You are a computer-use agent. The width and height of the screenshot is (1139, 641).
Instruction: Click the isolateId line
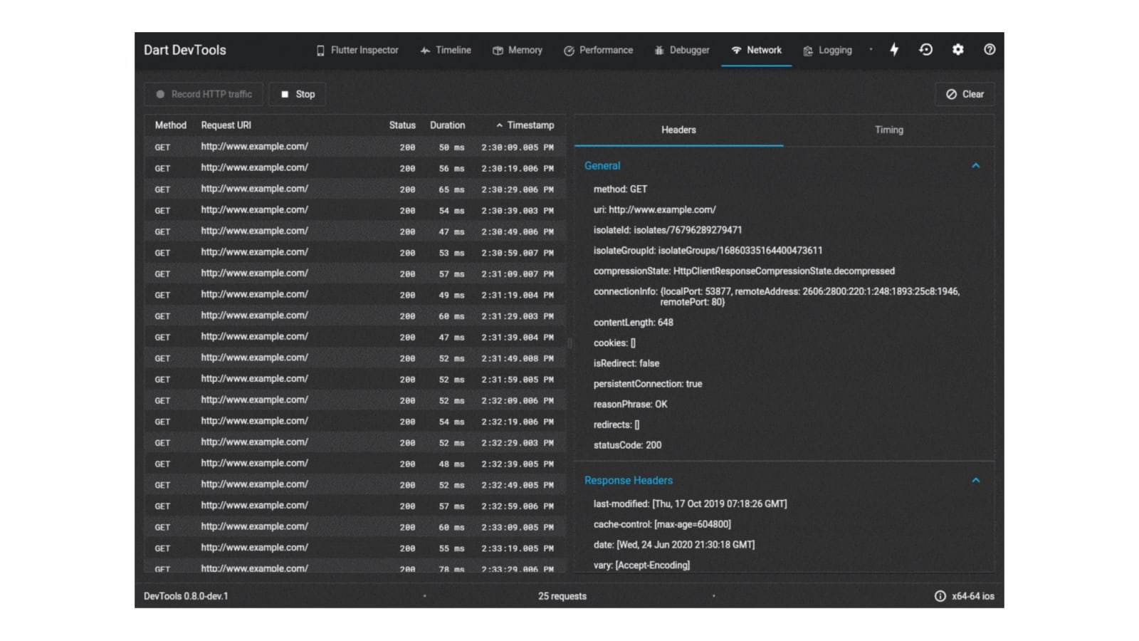[668, 230]
